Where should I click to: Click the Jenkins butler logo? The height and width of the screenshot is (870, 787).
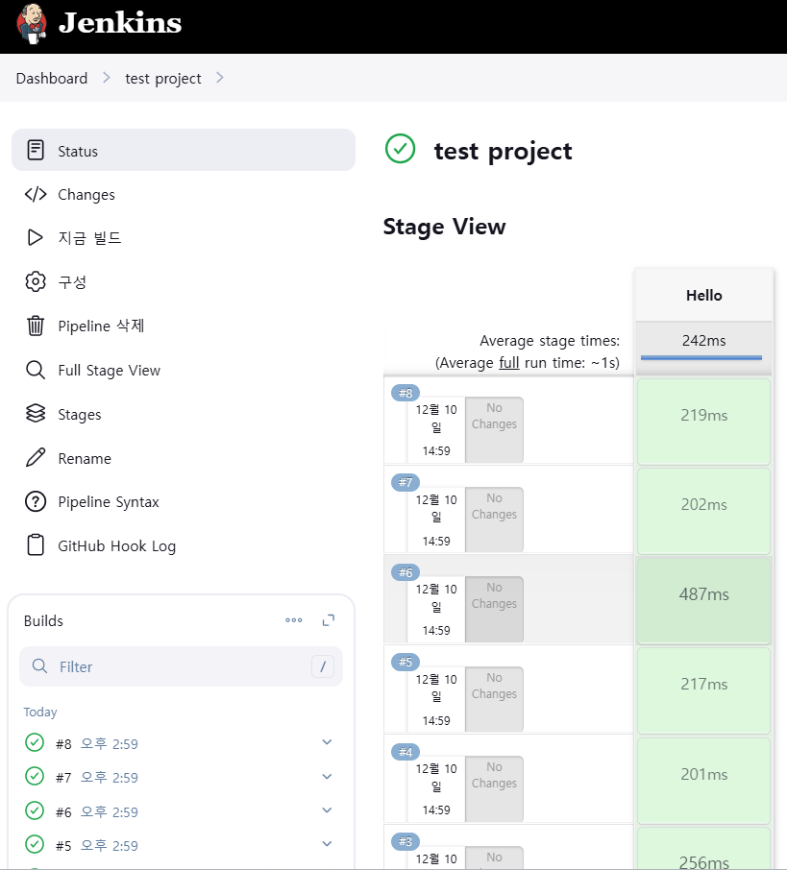32,23
